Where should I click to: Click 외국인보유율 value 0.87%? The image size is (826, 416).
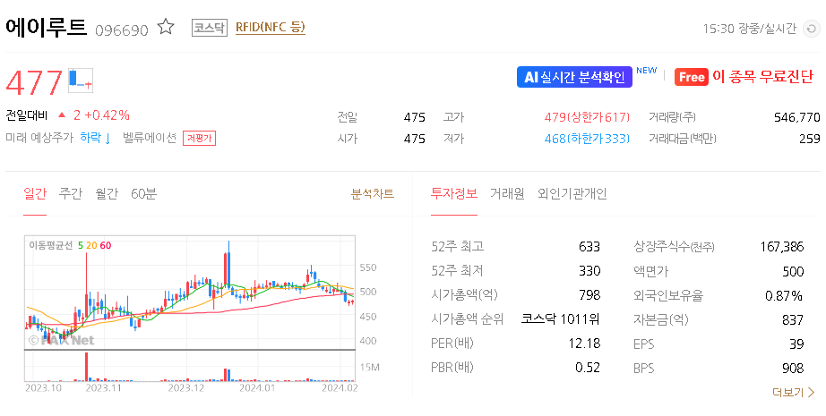pyautogui.click(x=784, y=295)
